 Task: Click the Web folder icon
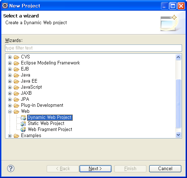point(16,111)
